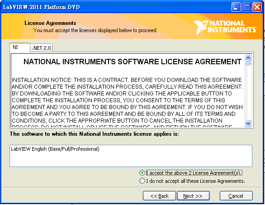
Task: Proceed with the Next >> button
Action: (193, 196)
